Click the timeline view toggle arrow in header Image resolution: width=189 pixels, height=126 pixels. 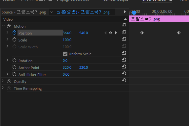pos(125,12)
